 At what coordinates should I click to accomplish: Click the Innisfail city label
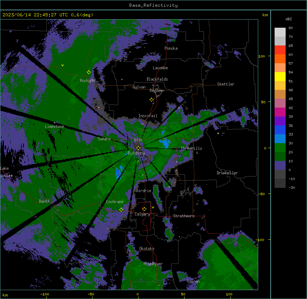pos(148,116)
